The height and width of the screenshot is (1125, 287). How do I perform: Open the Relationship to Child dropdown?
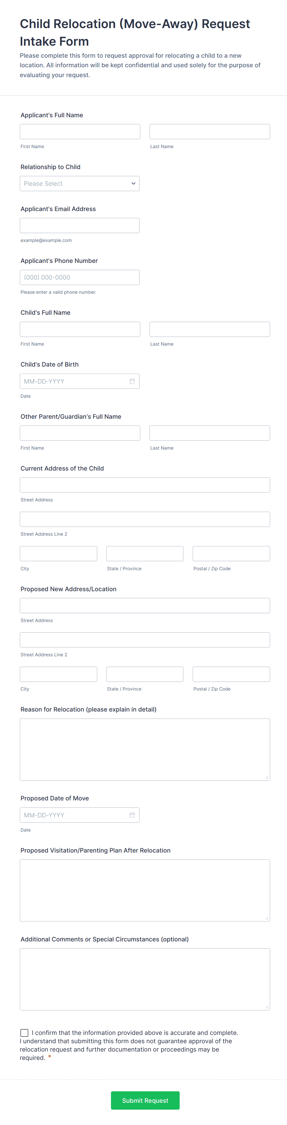coord(80,183)
